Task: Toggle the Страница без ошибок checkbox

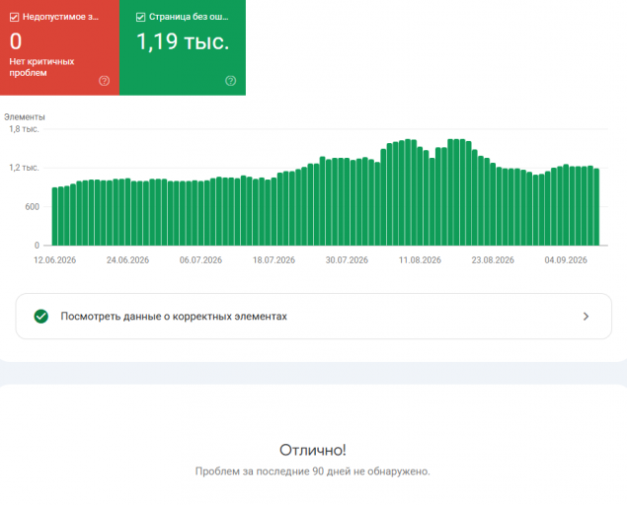Action: [140, 17]
